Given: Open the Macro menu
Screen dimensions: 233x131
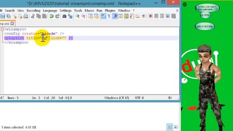Looking at the screenshot, I should coord(89,11).
